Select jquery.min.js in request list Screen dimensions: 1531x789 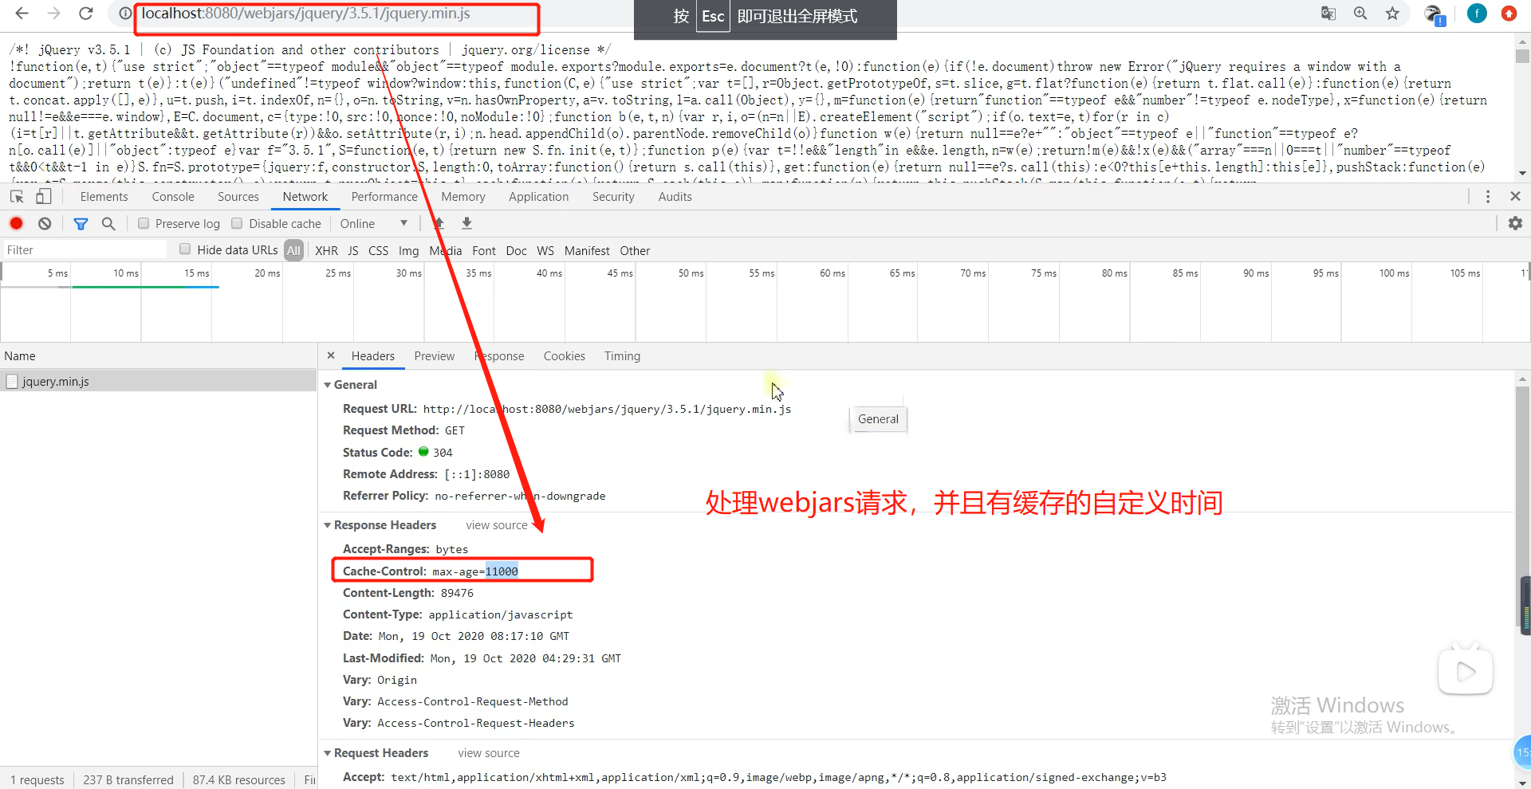tap(159, 382)
